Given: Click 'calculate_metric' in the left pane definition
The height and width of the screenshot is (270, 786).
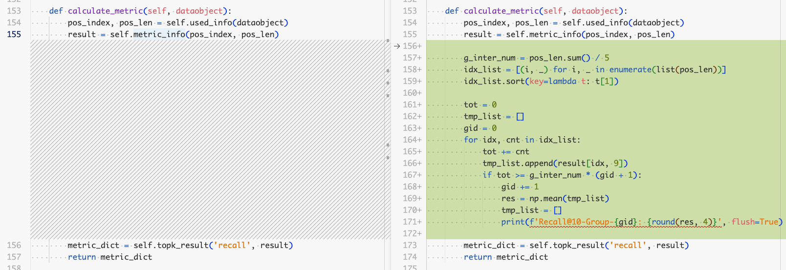Looking at the screenshot, I should click(x=105, y=11).
